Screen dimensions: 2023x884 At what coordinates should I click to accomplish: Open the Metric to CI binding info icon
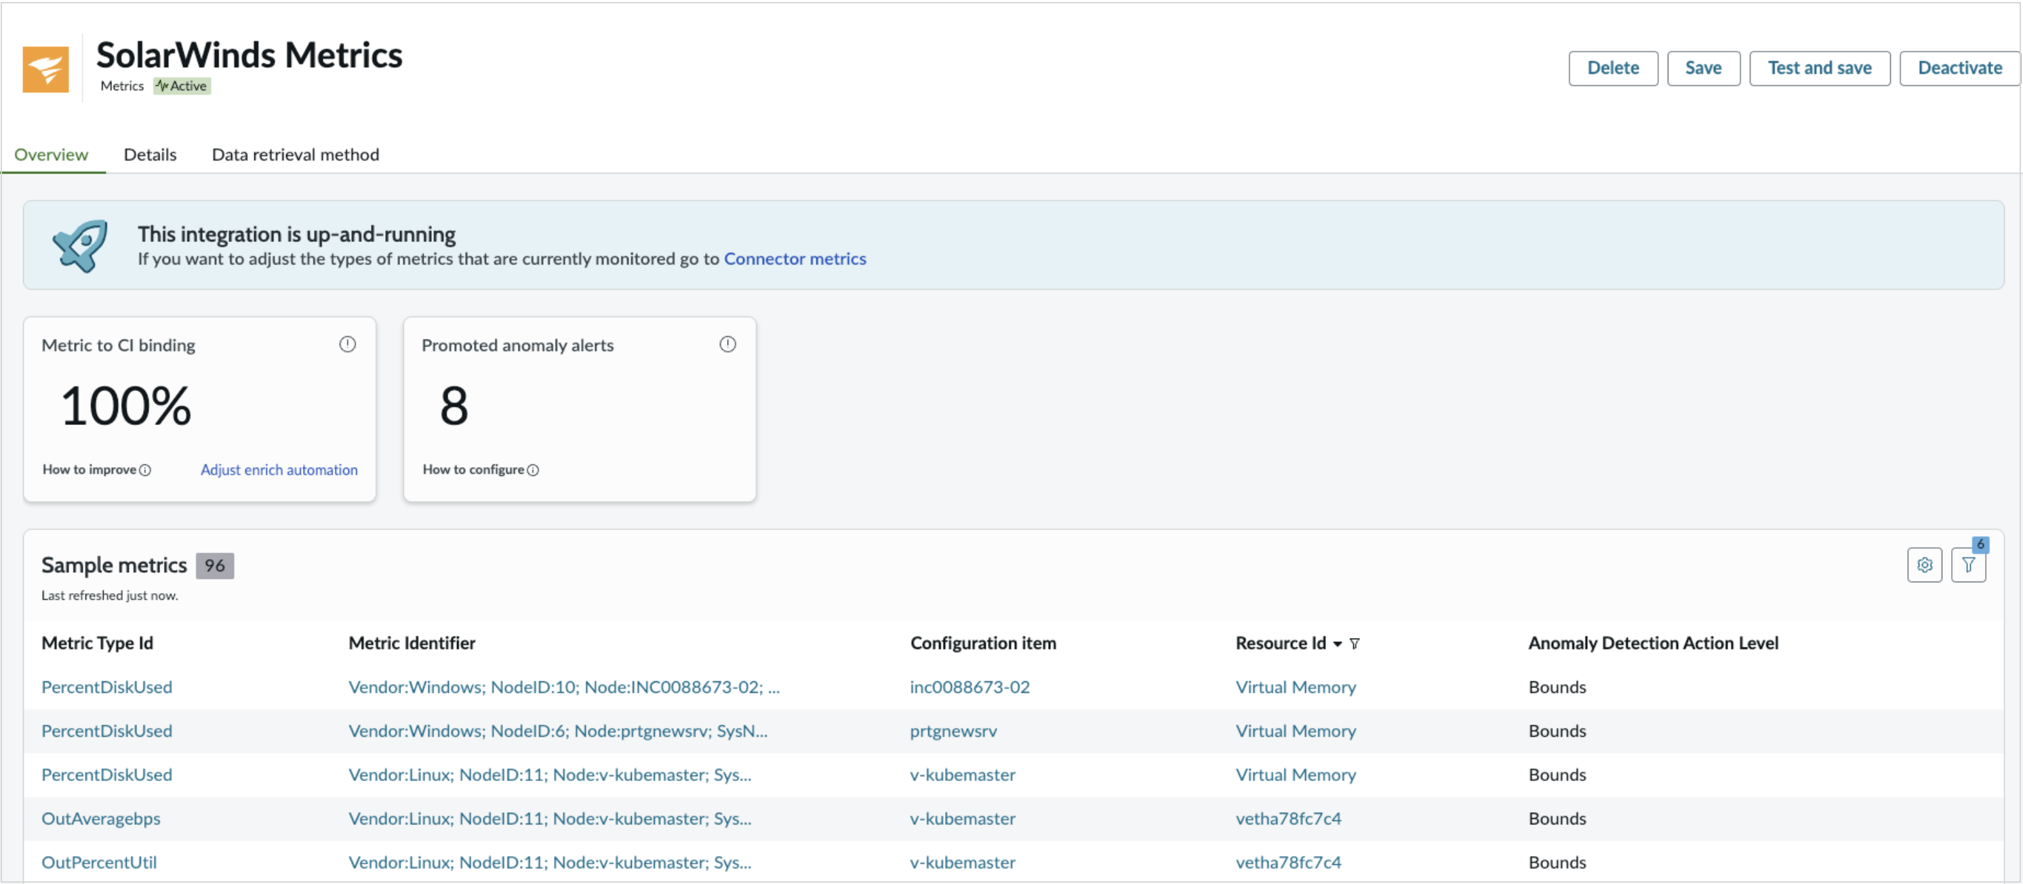click(347, 344)
